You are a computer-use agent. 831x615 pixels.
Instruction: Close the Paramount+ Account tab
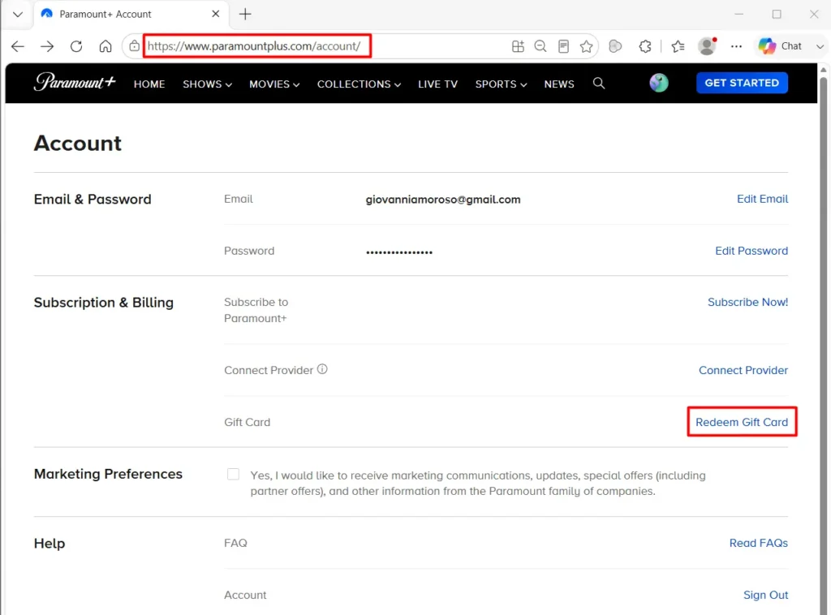pos(216,14)
